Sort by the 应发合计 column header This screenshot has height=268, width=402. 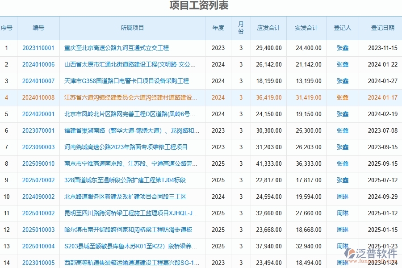tap(268, 28)
